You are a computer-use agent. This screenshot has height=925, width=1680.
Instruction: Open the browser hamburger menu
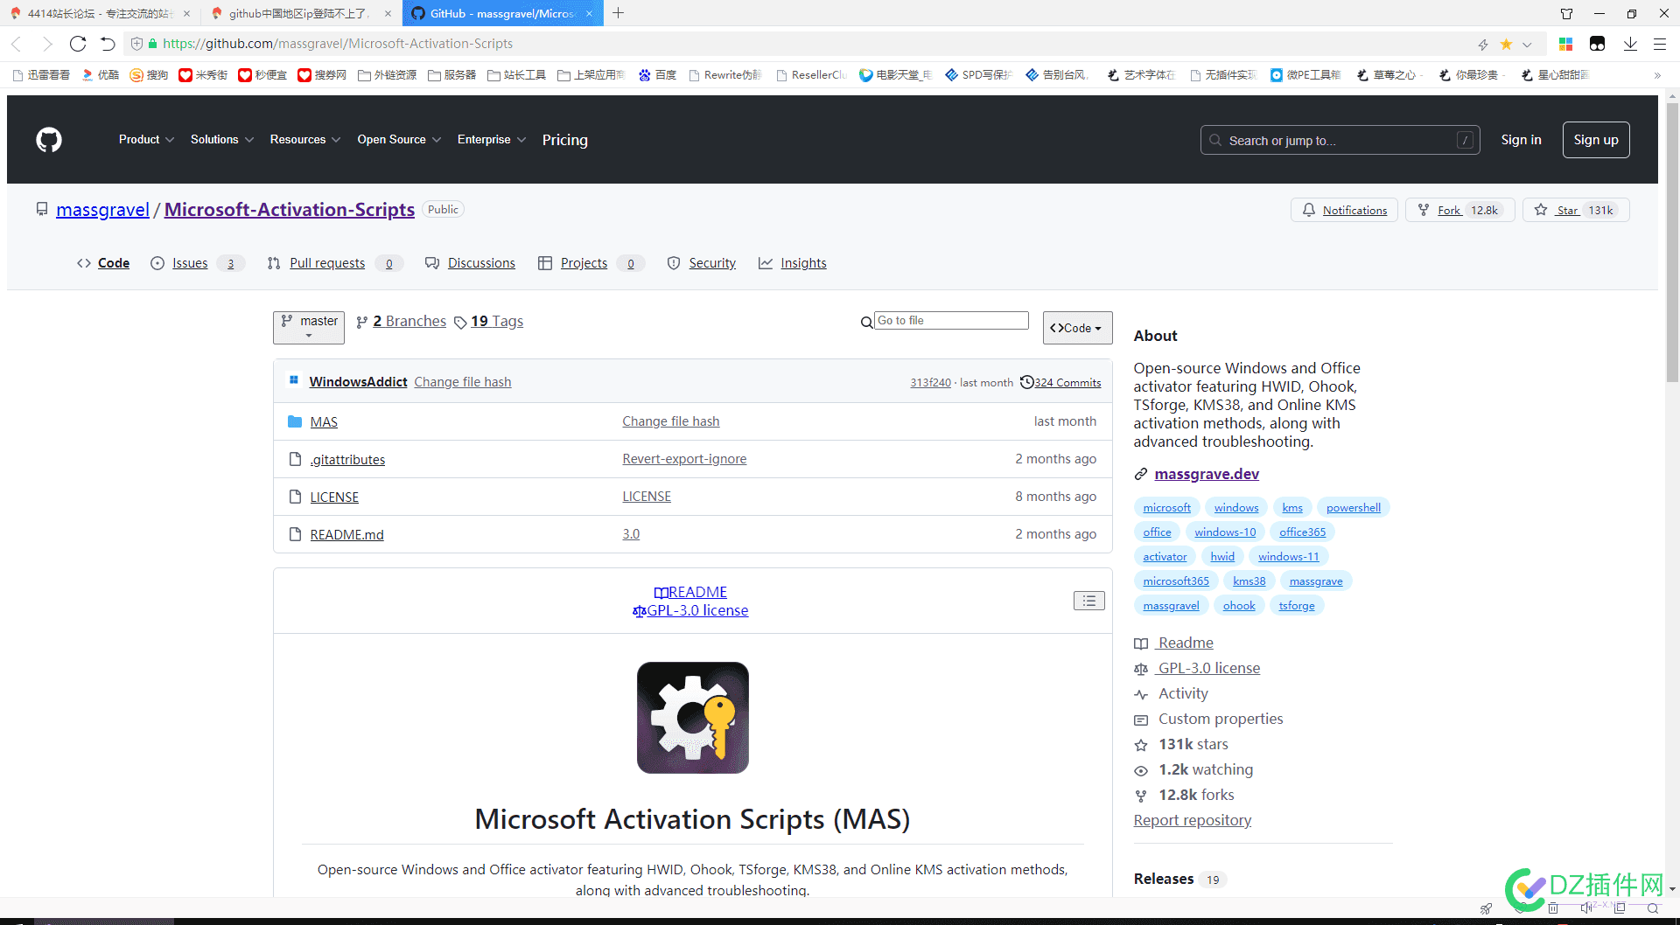(1660, 44)
